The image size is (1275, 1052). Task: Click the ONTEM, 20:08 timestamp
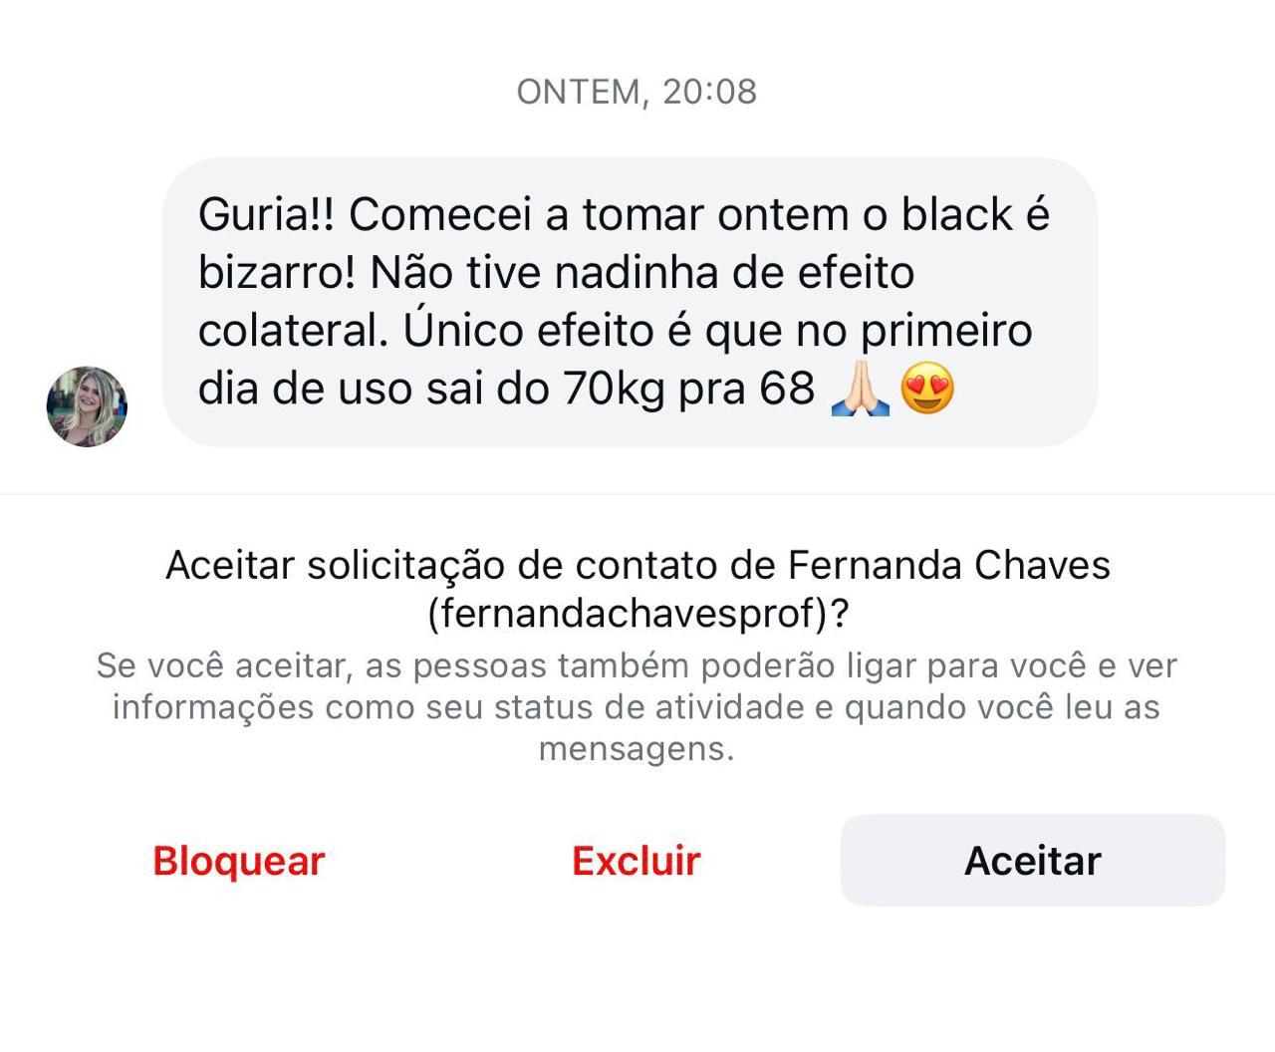[x=637, y=92]
